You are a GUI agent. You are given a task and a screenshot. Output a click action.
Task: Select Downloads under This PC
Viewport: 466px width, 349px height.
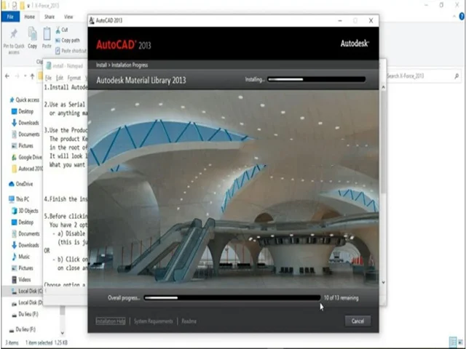pos(25,245)
